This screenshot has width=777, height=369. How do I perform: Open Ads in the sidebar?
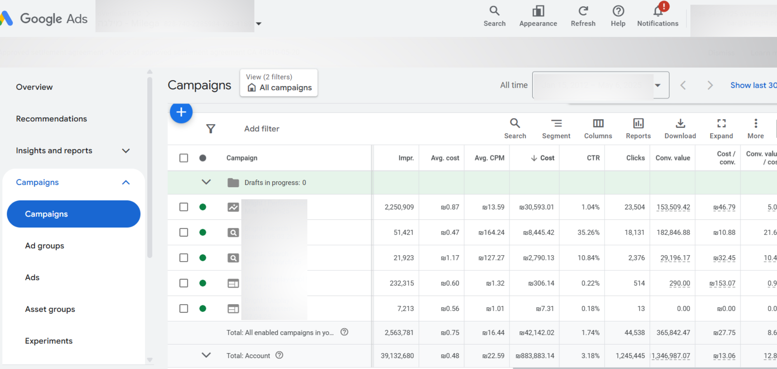coord(32,277)
